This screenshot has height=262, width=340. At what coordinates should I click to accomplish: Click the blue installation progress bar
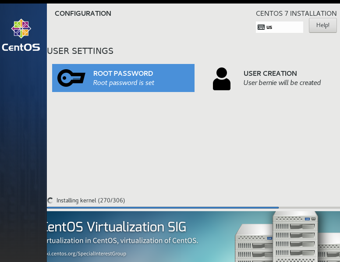(162, 207)
